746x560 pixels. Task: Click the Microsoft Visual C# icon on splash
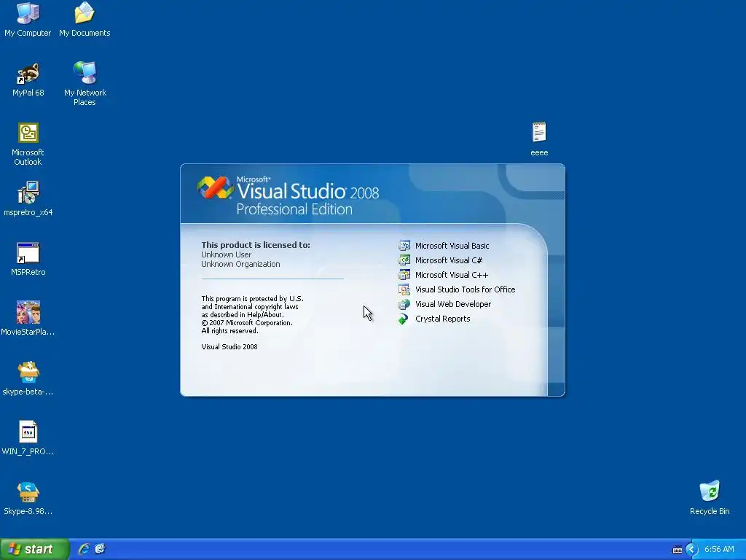(x=404, y=260)
